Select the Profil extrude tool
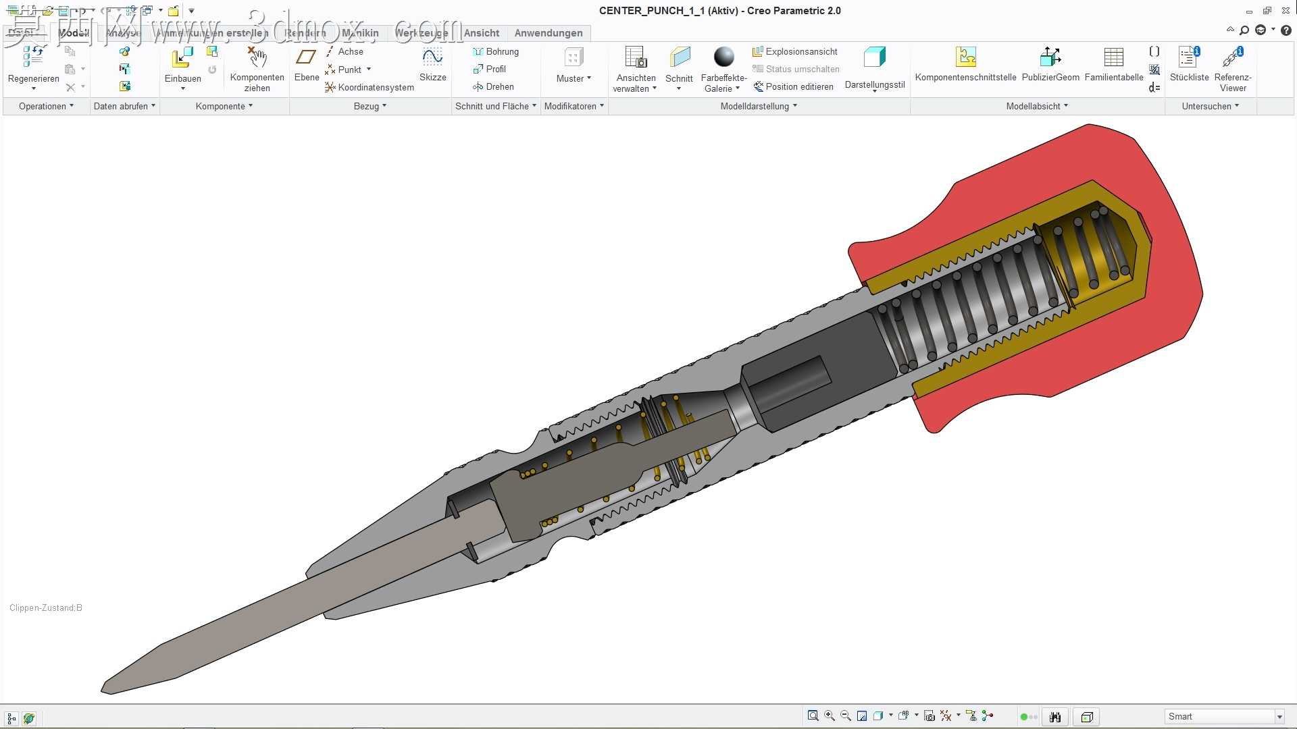 pyautogui.click(x=490, y=69)
